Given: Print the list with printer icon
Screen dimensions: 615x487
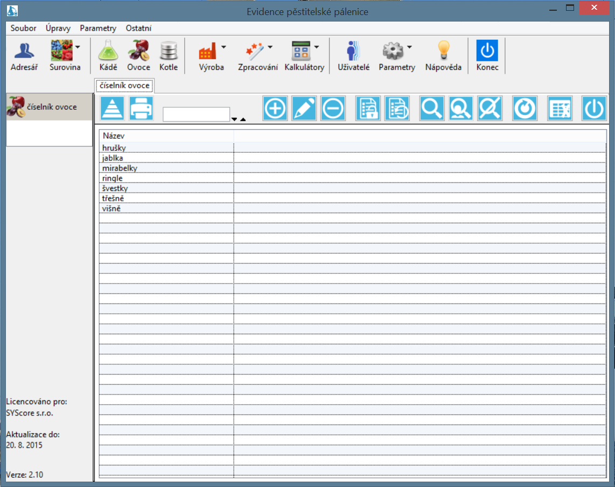Looking at the screenshot, I should click(x=142, y=109).
